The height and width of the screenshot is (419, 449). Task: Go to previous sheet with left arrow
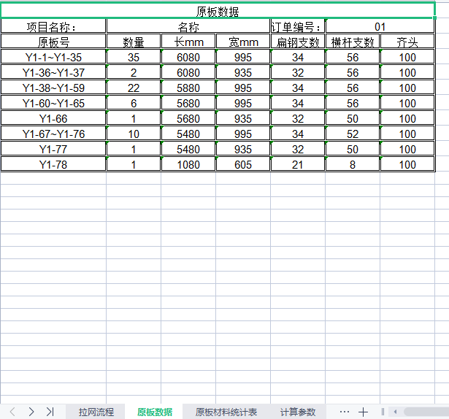point(12,412)
